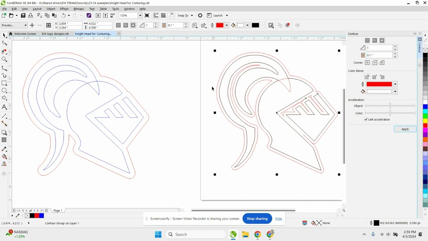Screen dimensions: 428x241
Task: Open Options via the gear icon
Action: 200,15
